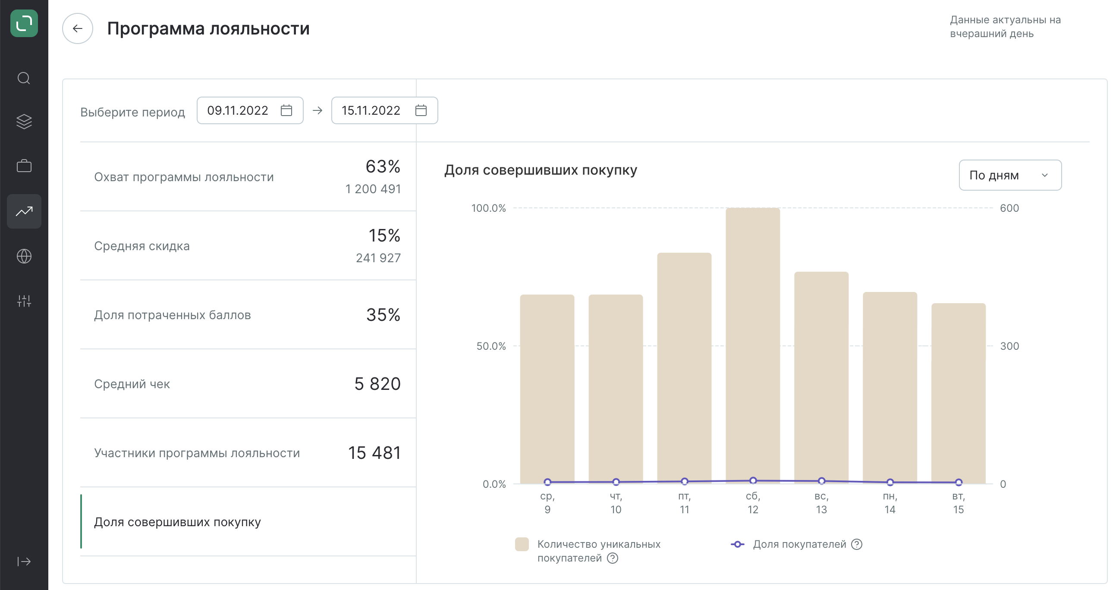This screenshot has height=590, width=1119.
Task: Click the 'Программа лояльности' page title
Action: (208, 28)
